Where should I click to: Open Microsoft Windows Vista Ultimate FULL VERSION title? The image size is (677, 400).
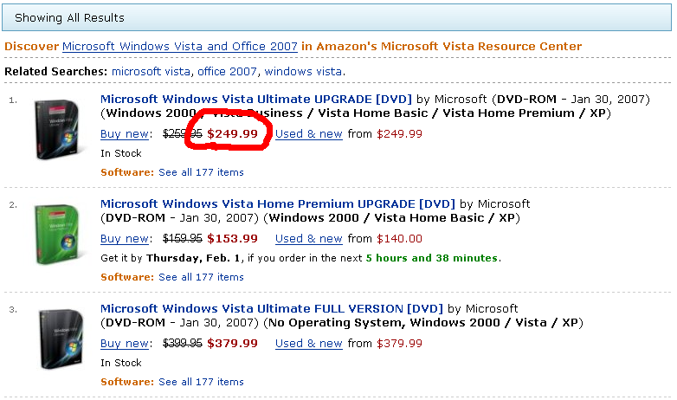point(272,309)
